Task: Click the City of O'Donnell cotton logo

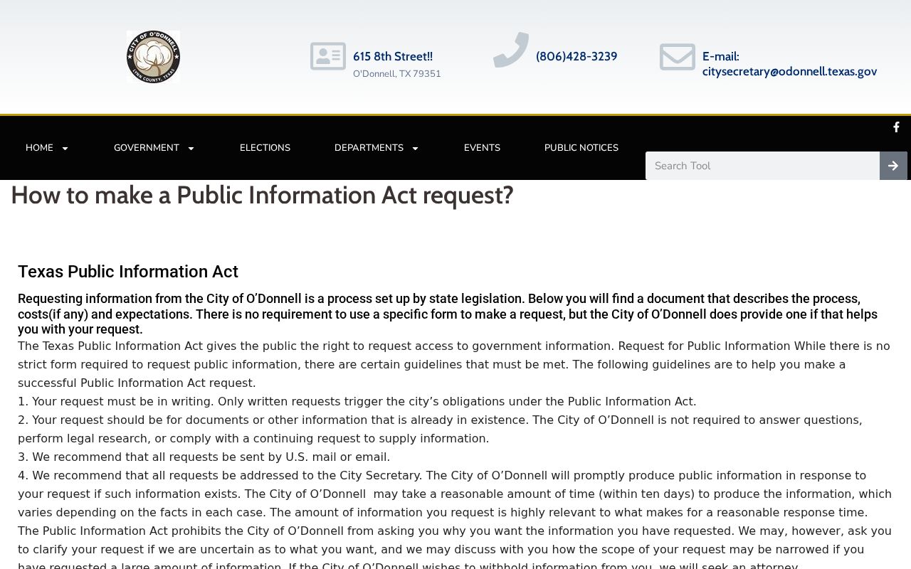Action: (x=153, y=56)
